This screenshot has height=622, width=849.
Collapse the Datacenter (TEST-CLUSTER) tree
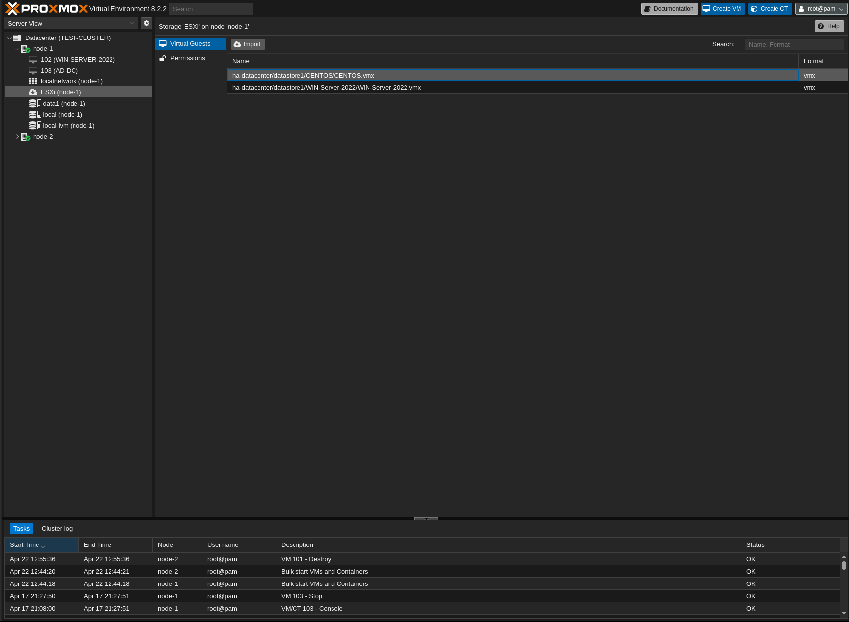pos(9,38)
